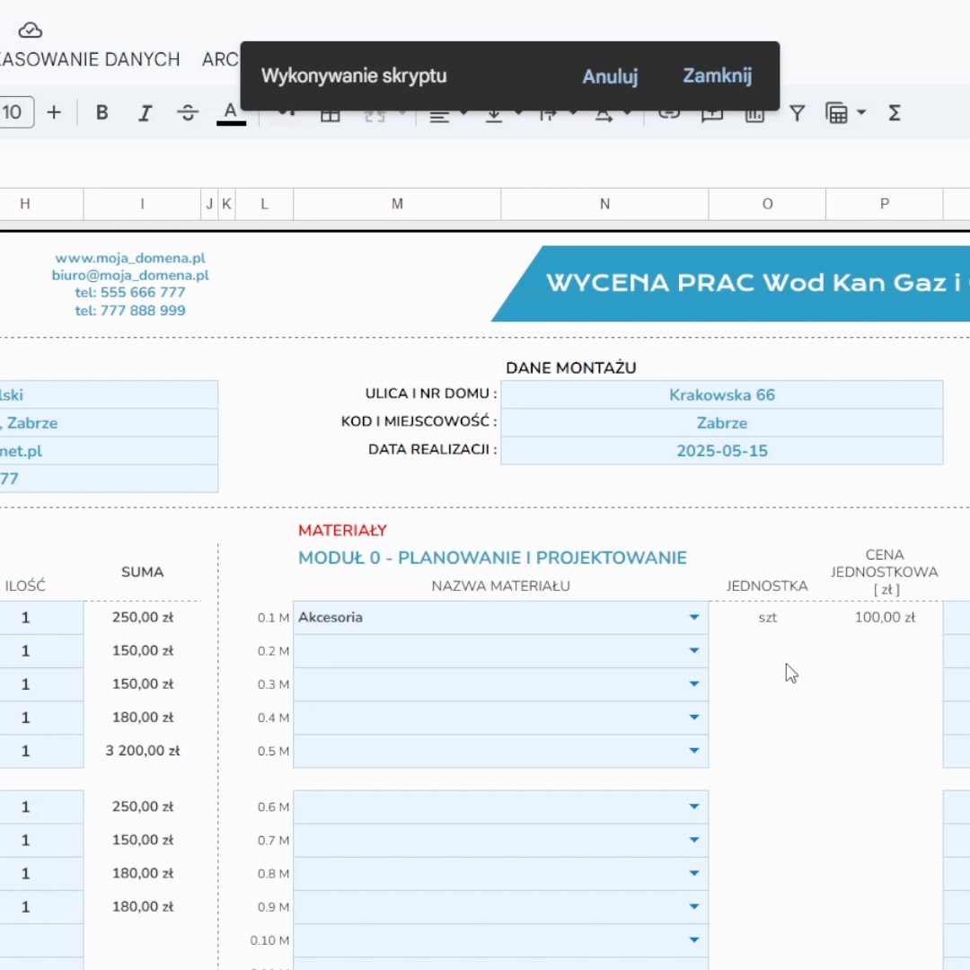Expand the 0.2 M material dropdown

click(693, 650)
